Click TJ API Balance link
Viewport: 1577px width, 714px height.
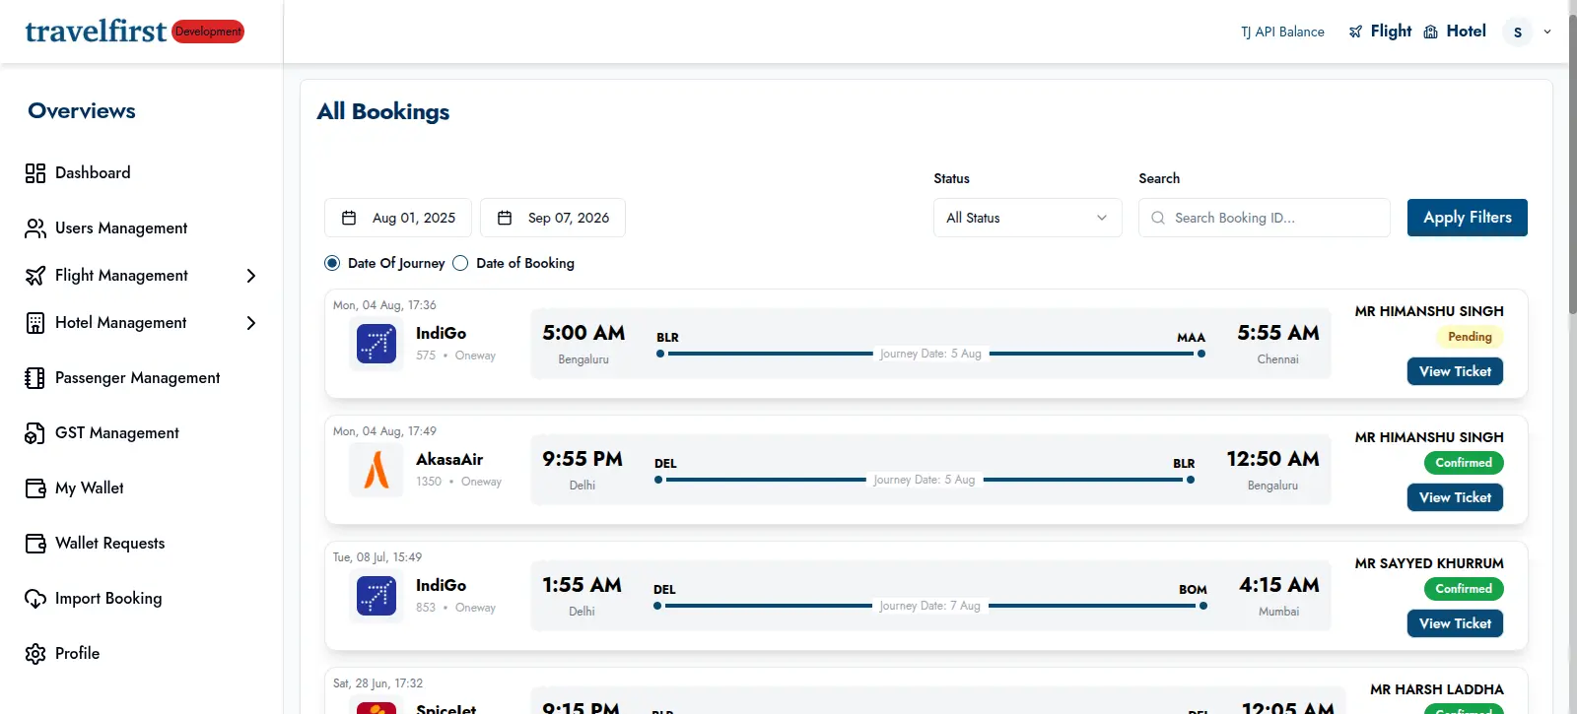click(x=1282, y=32)
